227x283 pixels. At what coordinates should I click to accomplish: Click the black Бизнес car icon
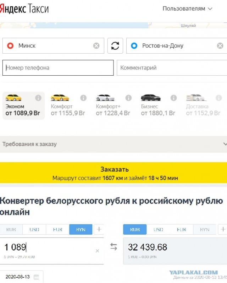150,97
